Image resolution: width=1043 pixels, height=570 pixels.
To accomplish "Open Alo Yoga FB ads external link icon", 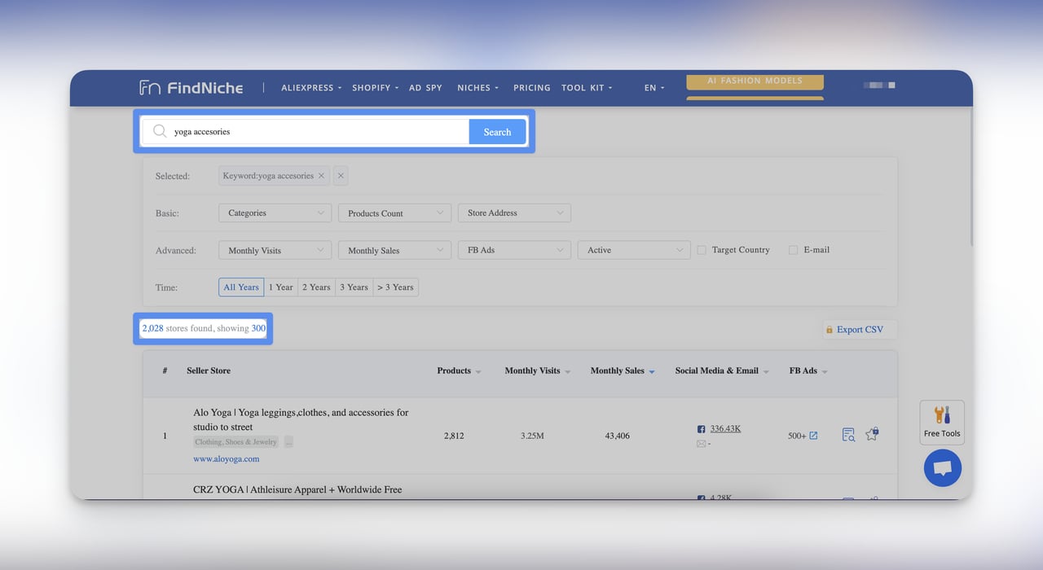I will (x=813, y=436).
